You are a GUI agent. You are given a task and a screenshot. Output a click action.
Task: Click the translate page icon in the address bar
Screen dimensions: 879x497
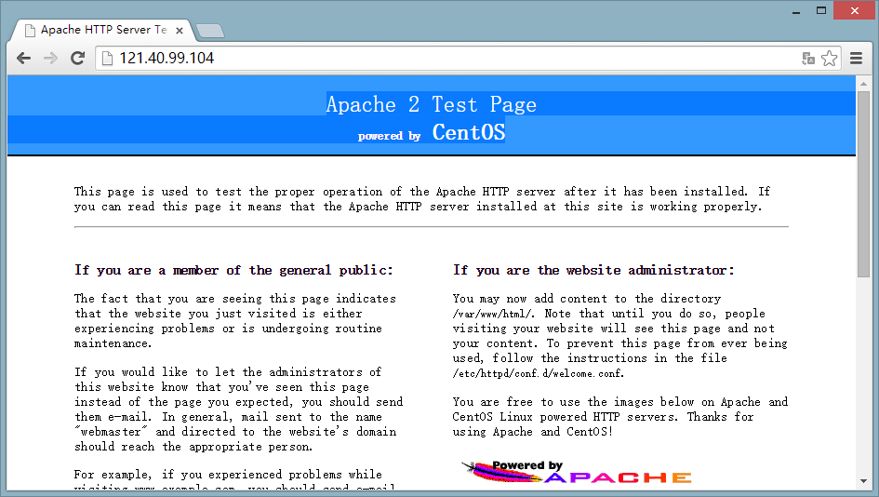pyautogui.click(x=807, y=59)
